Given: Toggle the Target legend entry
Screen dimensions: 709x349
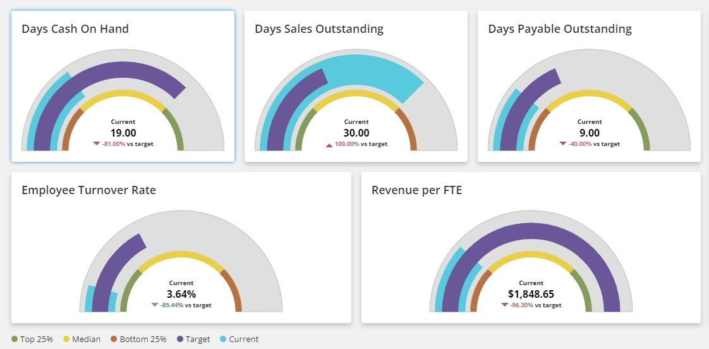Looking at the screenshot, I should (x=193, y=339).
